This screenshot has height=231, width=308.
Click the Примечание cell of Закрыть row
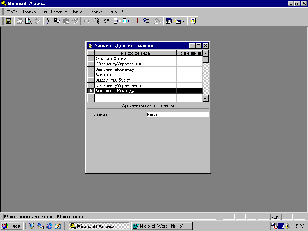tap(189, 75)
